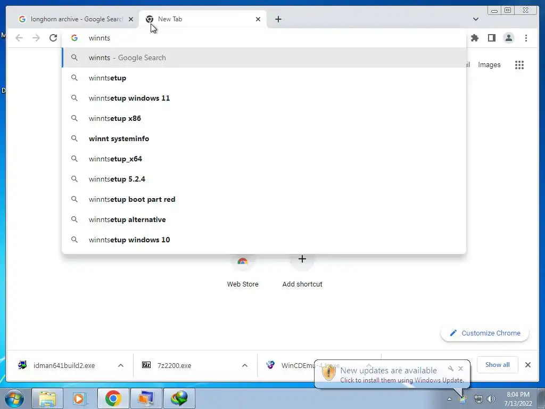Pick the 'winntsetup windows 11' suggestion
545x409 pixels.
pyautogui.click(x=264, y=98)
